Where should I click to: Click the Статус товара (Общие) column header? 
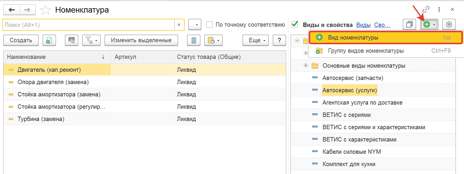pyautogui.click(x=230, y=57)
